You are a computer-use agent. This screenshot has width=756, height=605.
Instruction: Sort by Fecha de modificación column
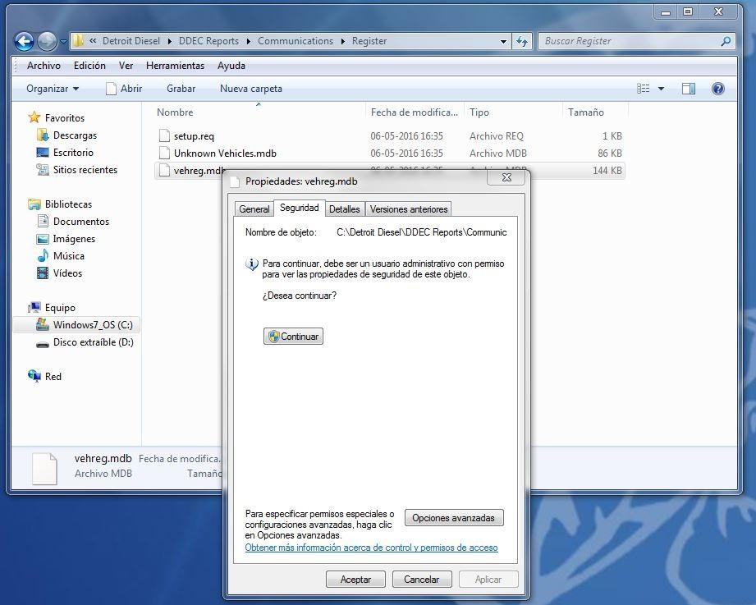point(415,112)
